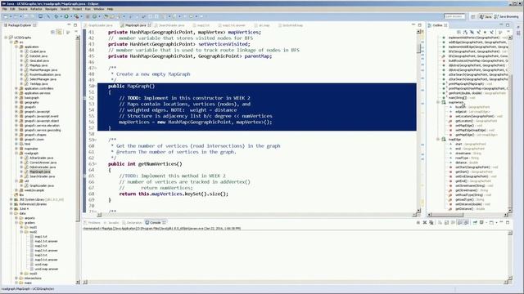Collapse code folding at line 50

[x=96, y=87]
